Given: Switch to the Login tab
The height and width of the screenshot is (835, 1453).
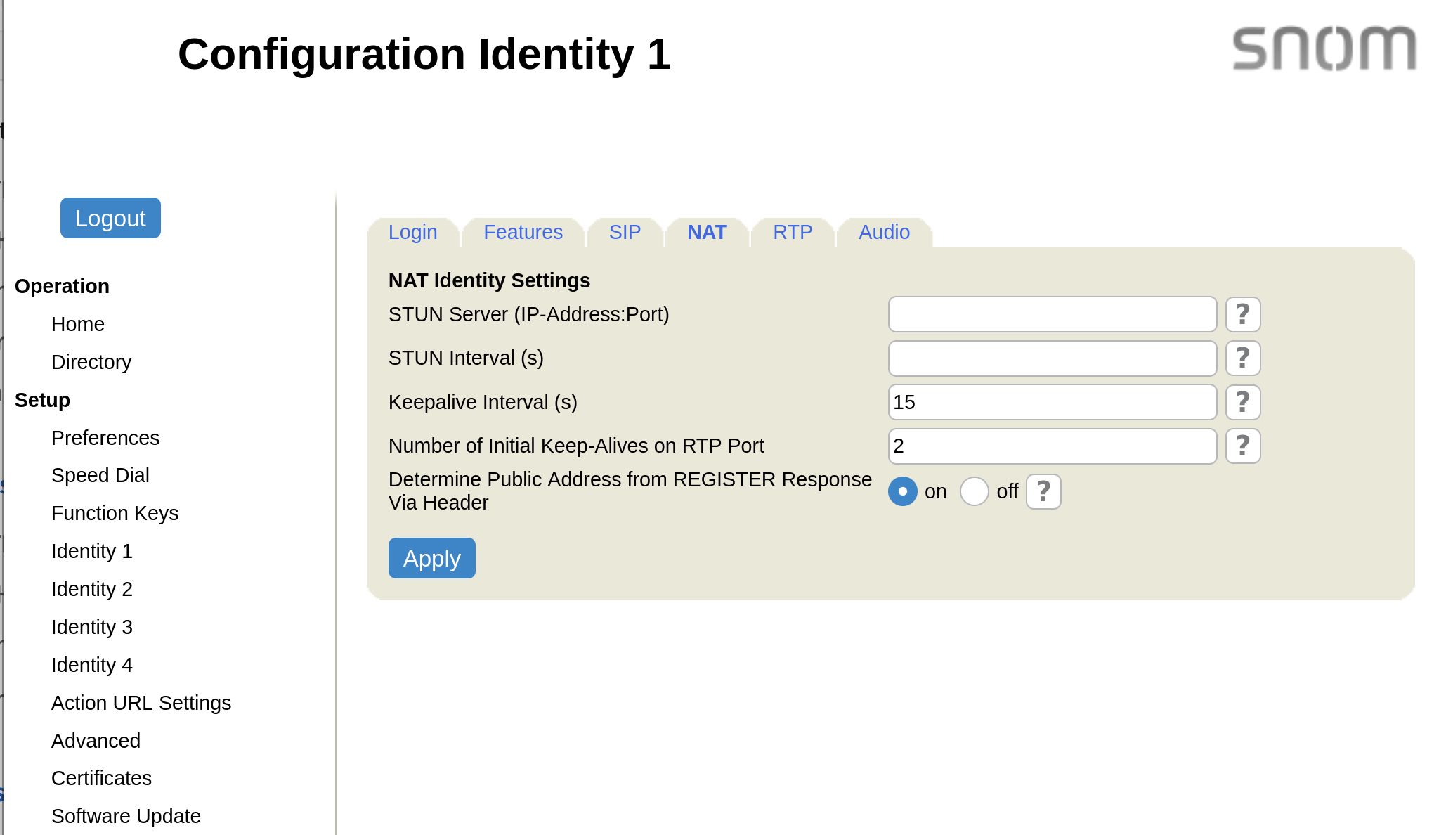Looking at the screenshot, I should 412,233.
